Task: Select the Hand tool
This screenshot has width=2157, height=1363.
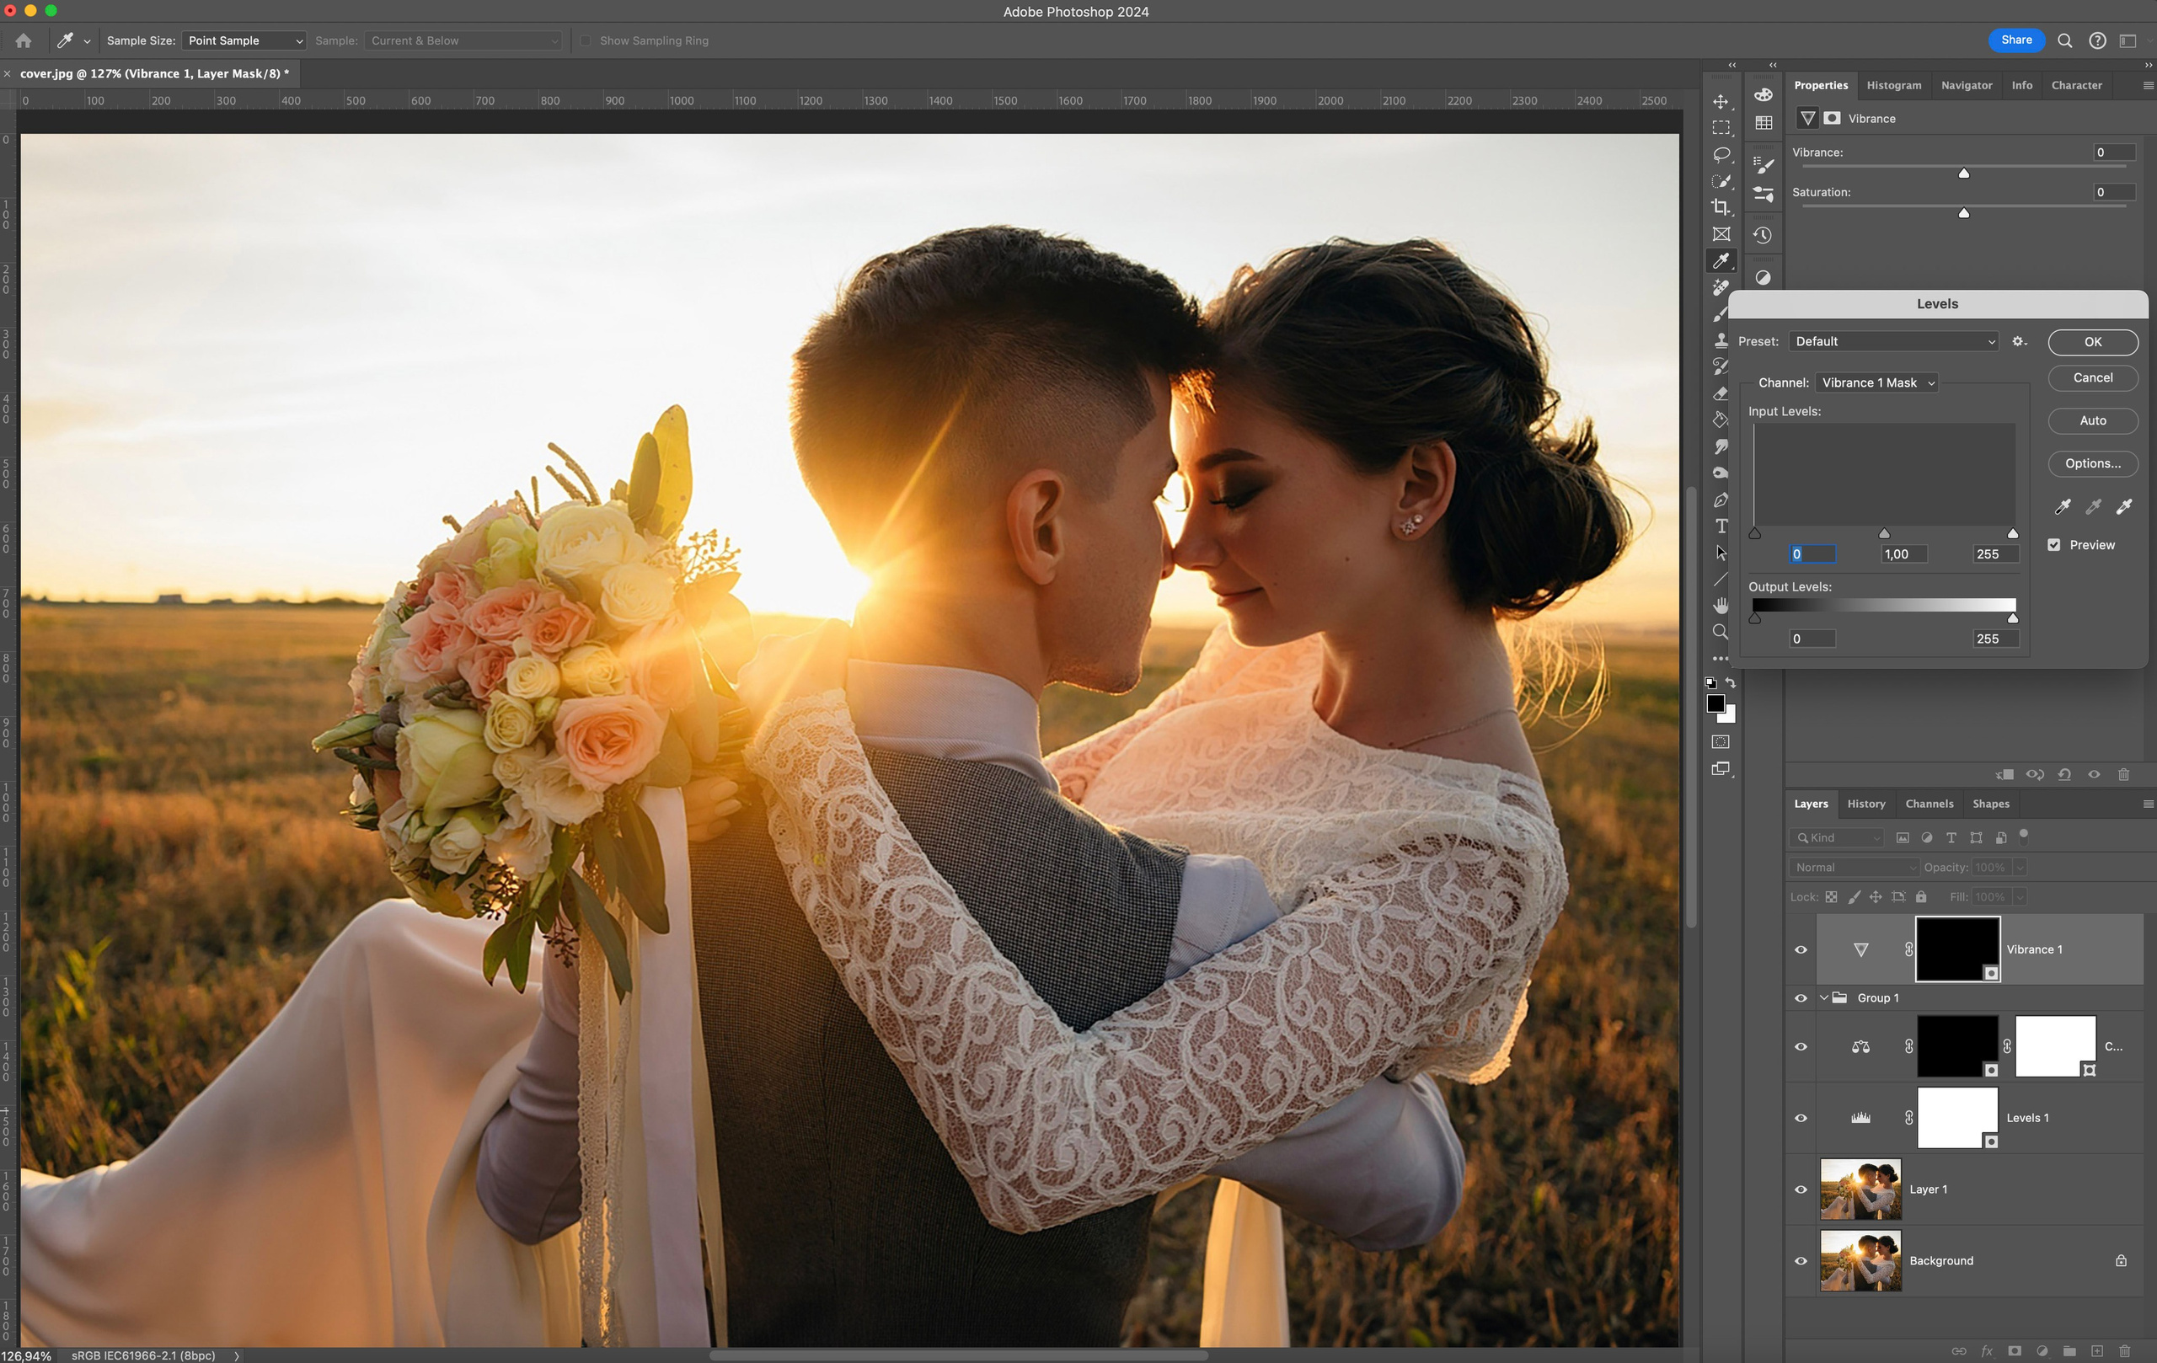Action: pos(1721,605)
